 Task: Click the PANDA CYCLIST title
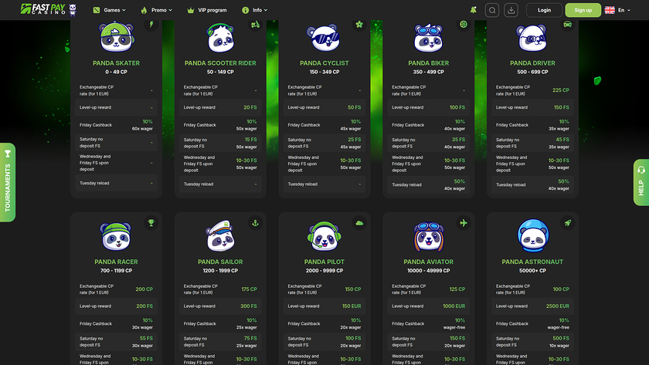coord(324,63)
